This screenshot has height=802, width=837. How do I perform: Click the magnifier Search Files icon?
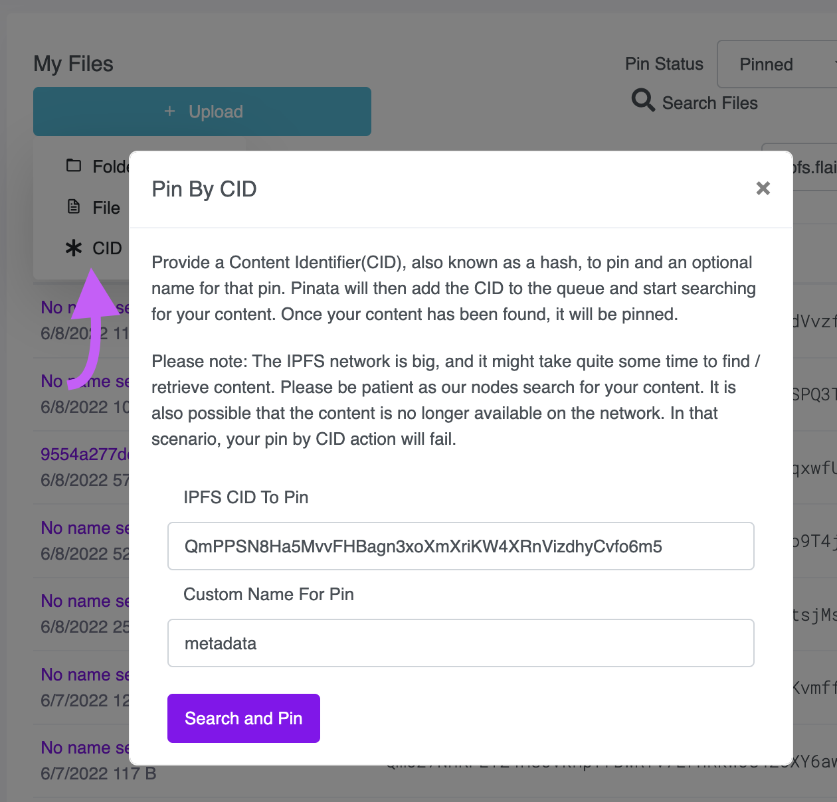643,100
